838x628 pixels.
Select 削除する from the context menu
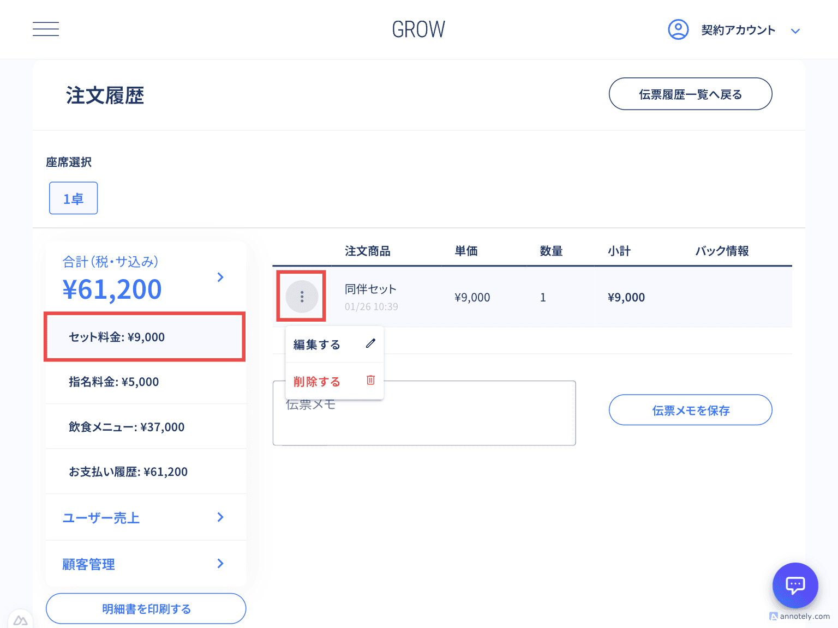click(317, 382)
